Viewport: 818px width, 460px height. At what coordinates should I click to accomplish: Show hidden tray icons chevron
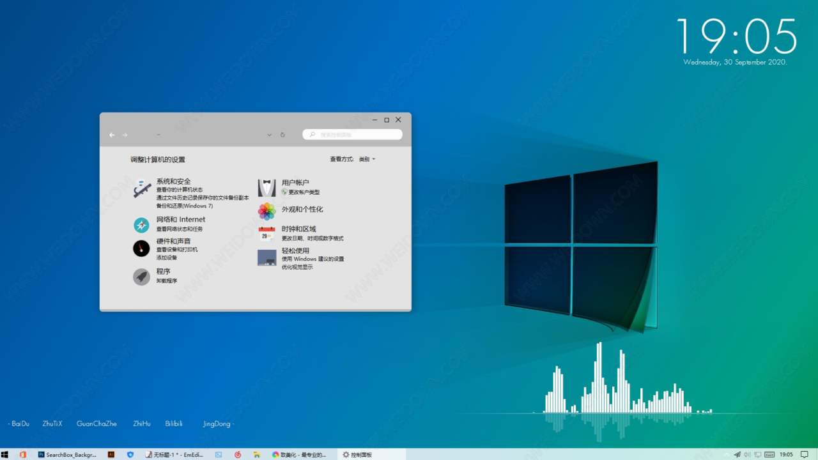tap(728, 454)
